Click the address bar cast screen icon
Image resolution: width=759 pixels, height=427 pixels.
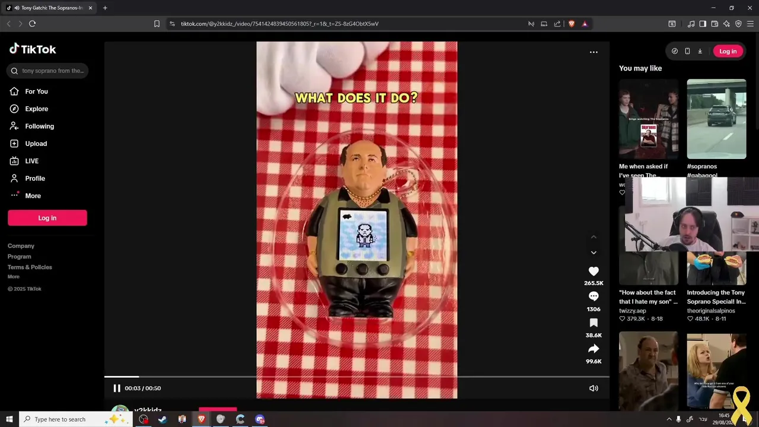(544, 24)
